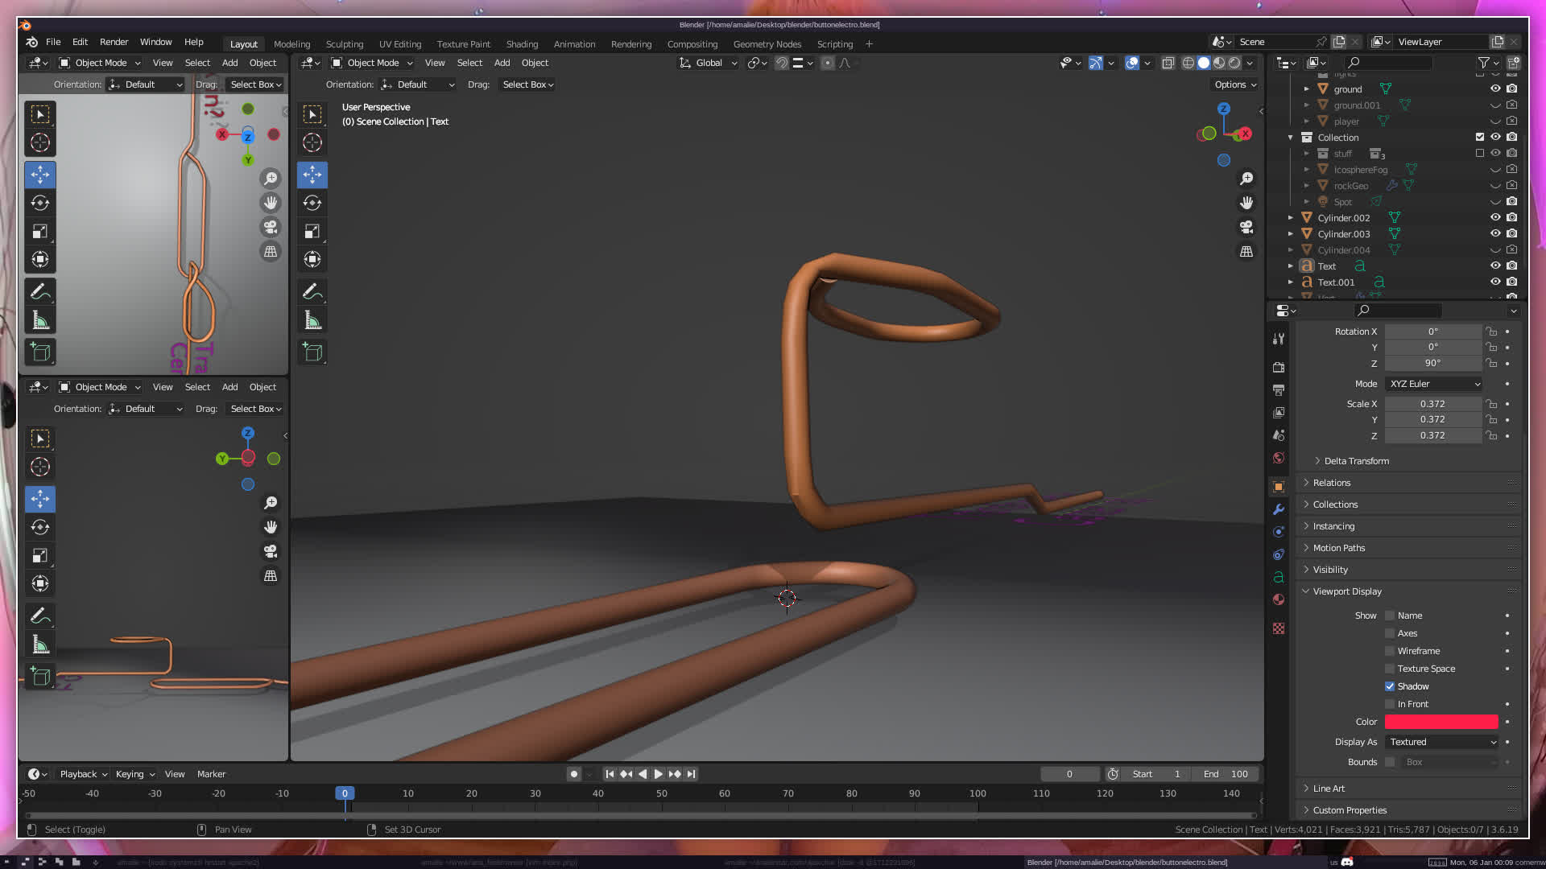Select the Measure tool in main viewport
The height and width of the screenshot is (869, 1546).
point(312,321)
